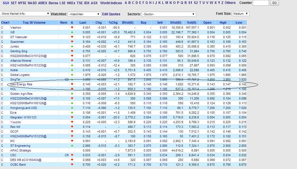Open the Sector dropdown
The height and width of the screenshot is (169, 297).
point(169,14)
